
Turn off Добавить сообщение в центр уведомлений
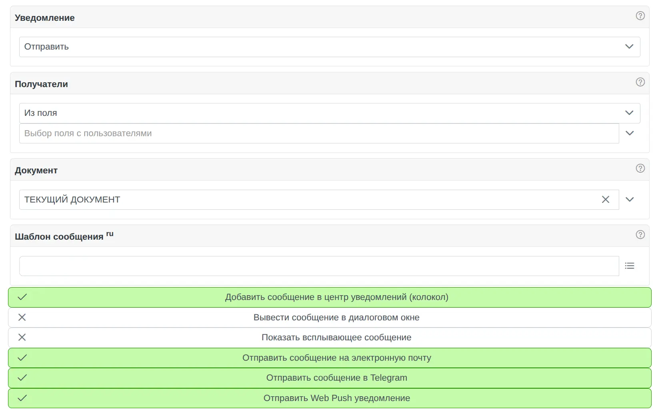click(336, 297)
